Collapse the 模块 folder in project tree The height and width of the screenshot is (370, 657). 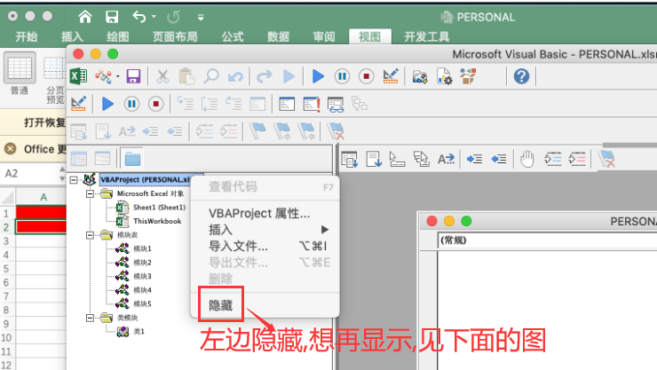click(90, 235)
